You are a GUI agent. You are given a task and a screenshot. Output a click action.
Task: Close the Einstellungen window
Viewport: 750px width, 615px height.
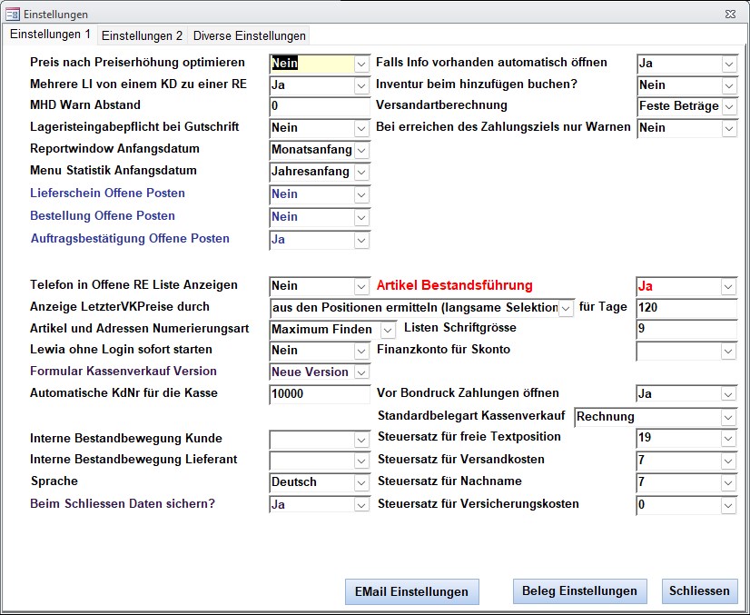[x=730, y=14]
